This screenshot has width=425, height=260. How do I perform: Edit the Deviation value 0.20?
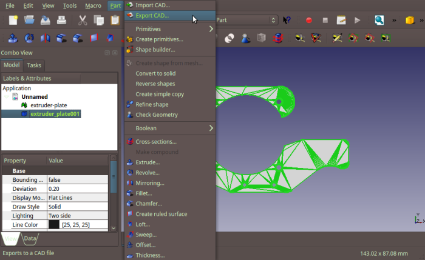pyautogui.click(x=78, y=189)
